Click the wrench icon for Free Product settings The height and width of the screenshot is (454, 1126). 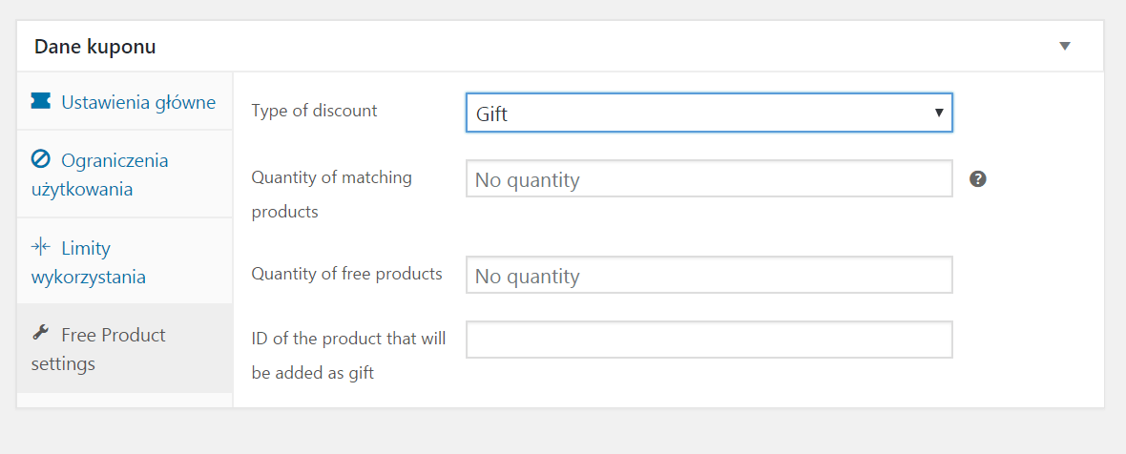point(40,332)
